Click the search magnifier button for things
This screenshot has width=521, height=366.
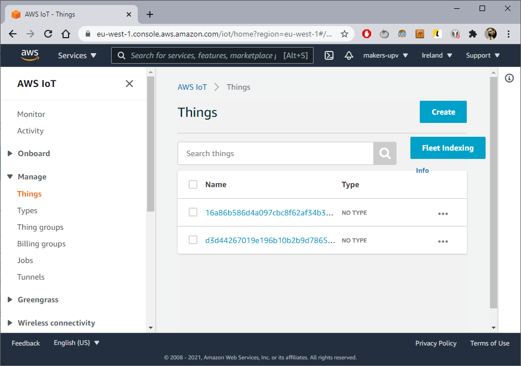coord(385,153)
